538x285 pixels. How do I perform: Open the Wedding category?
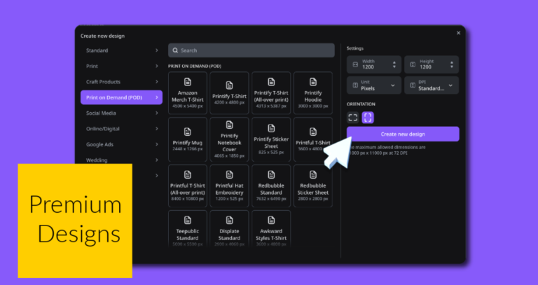tap(121, 160)
